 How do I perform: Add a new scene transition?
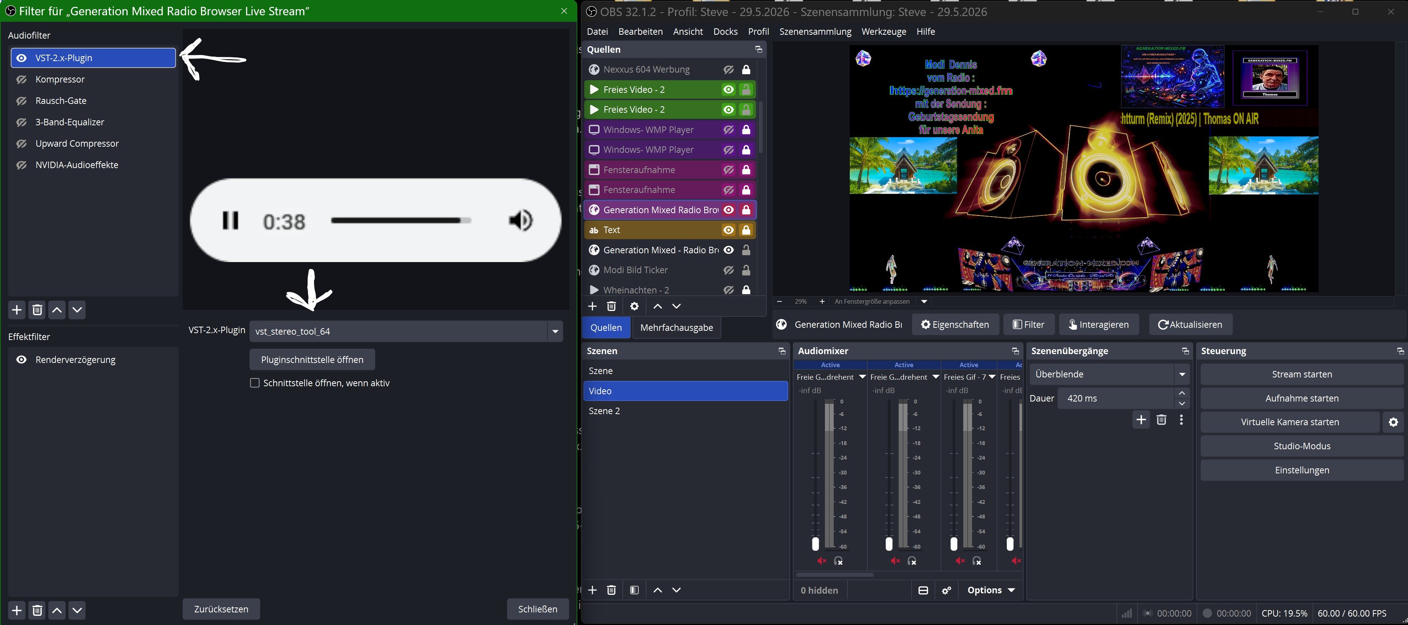point(1141,419)
